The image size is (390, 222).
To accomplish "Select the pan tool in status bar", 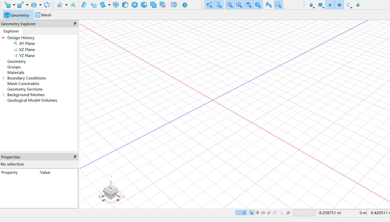I will (x=257, y=213).
